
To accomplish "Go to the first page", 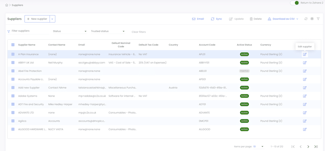I will click(293, 147).
